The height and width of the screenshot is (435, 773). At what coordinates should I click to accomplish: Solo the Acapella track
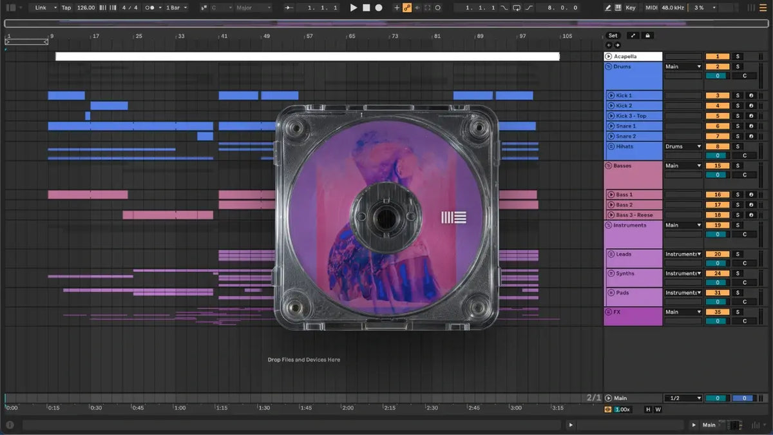coord(738,57)
